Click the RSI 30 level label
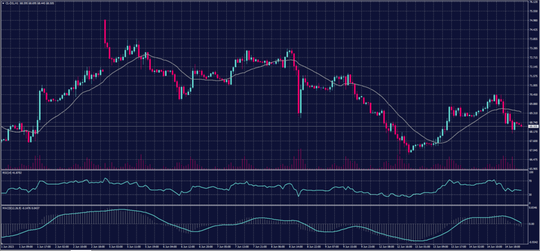Viewport: 540px width, 251px height. [529, 195]
